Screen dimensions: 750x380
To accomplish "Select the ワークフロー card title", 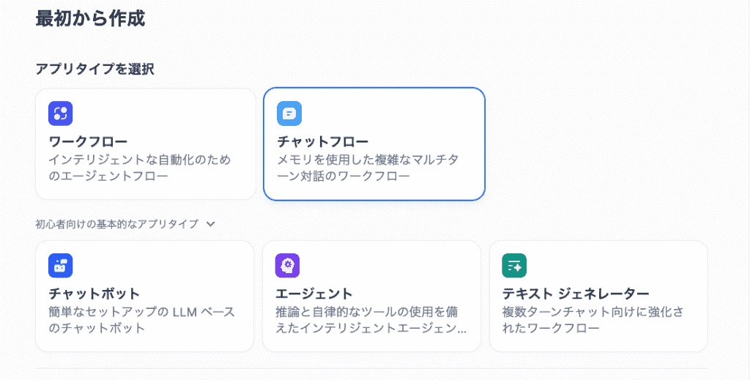I will [88, 141].
